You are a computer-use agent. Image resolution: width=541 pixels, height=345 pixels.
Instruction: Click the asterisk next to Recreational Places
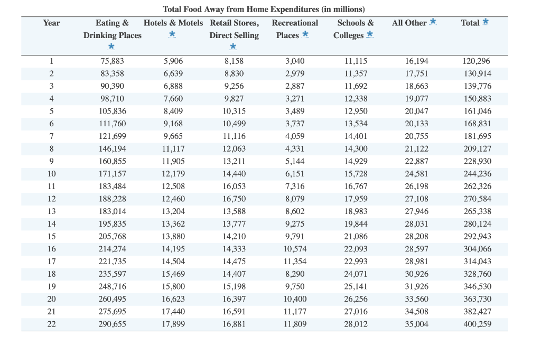pyautogui.click(x=305, y=34)
